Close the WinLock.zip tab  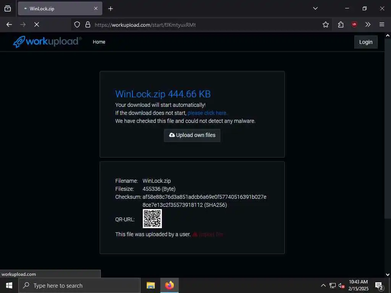[96, 8]
